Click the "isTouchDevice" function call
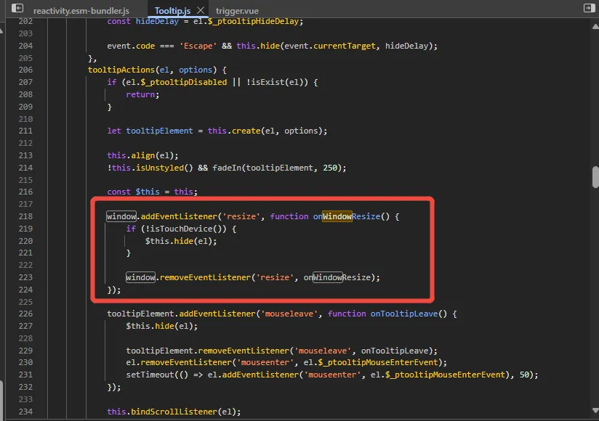The height and width of the screenshot is (421, 599). click(x=181, y=229)
